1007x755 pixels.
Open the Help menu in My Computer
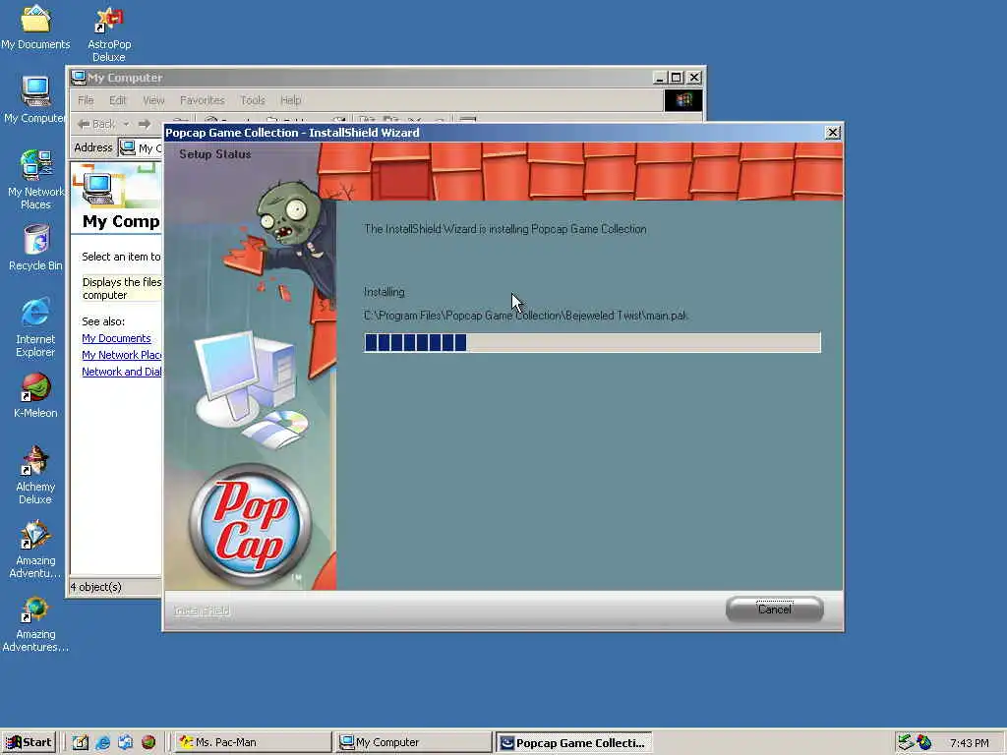click(x=290, y=100)
